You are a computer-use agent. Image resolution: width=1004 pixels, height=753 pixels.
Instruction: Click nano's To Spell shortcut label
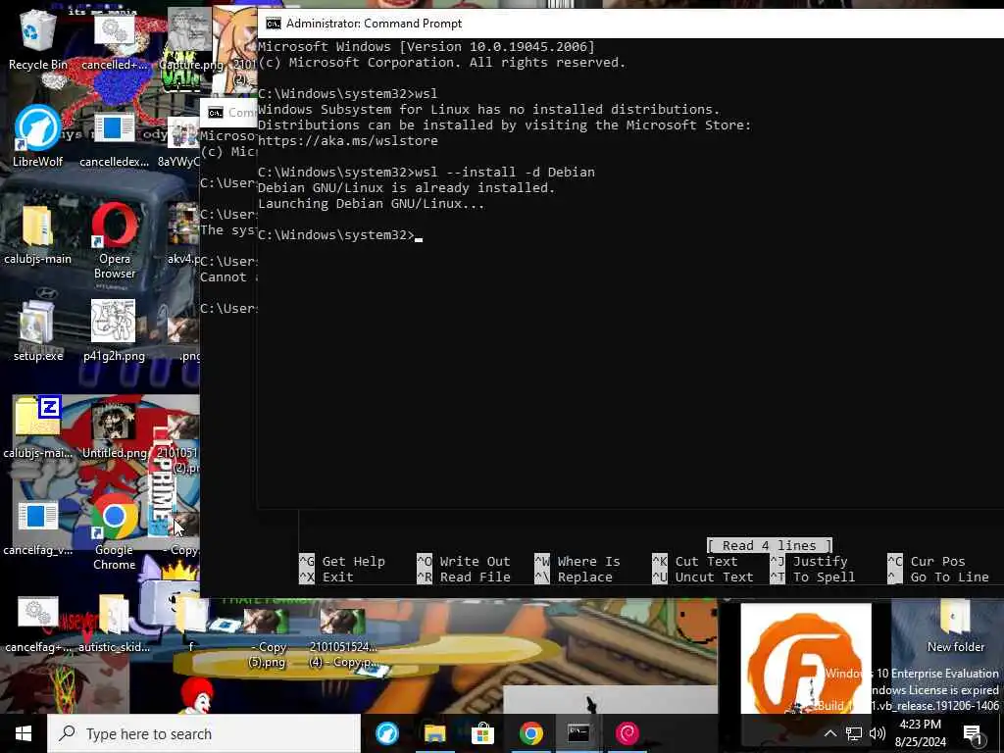click(824, 577)
